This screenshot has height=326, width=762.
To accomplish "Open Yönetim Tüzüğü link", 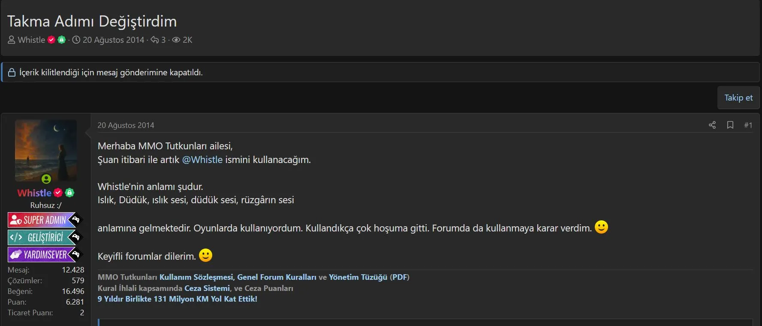I will 358,277.
